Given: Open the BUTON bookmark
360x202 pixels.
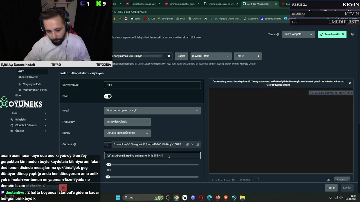Looking at the screenshot, I should (149, 19).
